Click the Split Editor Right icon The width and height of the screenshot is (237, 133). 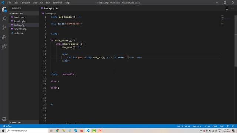tap(227, 8)
